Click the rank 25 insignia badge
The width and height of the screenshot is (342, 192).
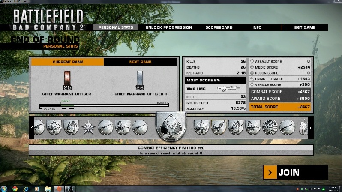[67, 80]
